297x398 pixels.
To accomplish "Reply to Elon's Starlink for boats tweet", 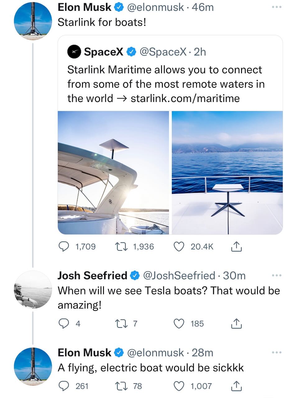I will [x=64, y=247].
